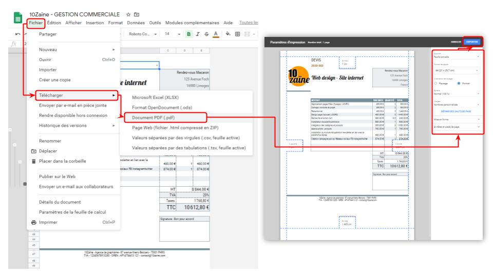Open the Aide menu
493x277 pixels.
point(228,23)
